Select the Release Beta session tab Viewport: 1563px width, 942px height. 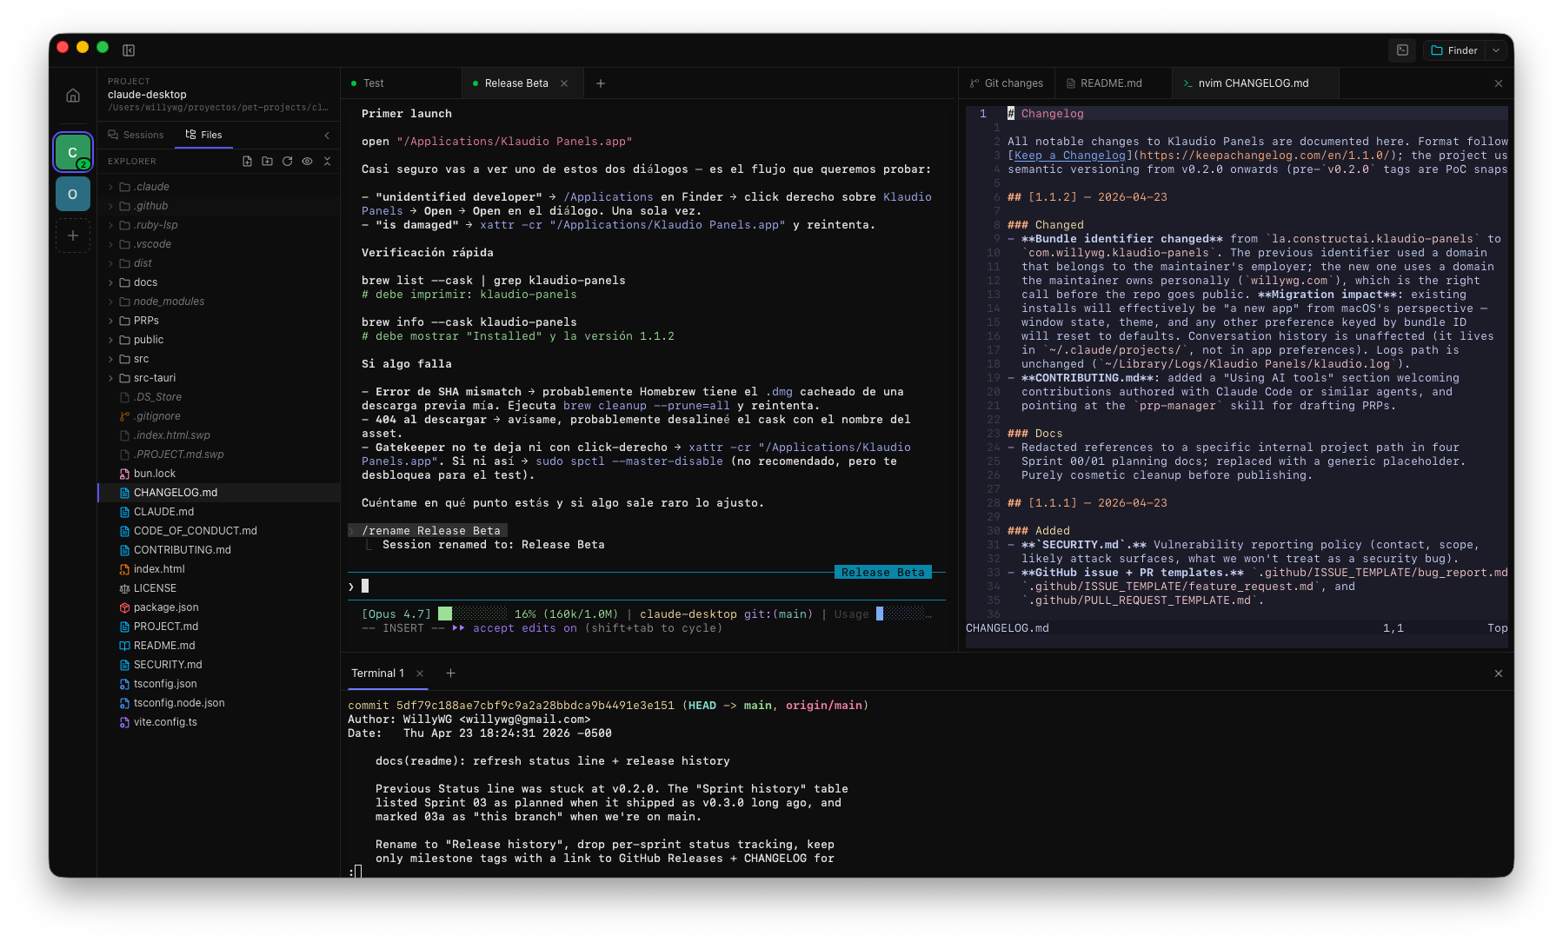(515, 83)
